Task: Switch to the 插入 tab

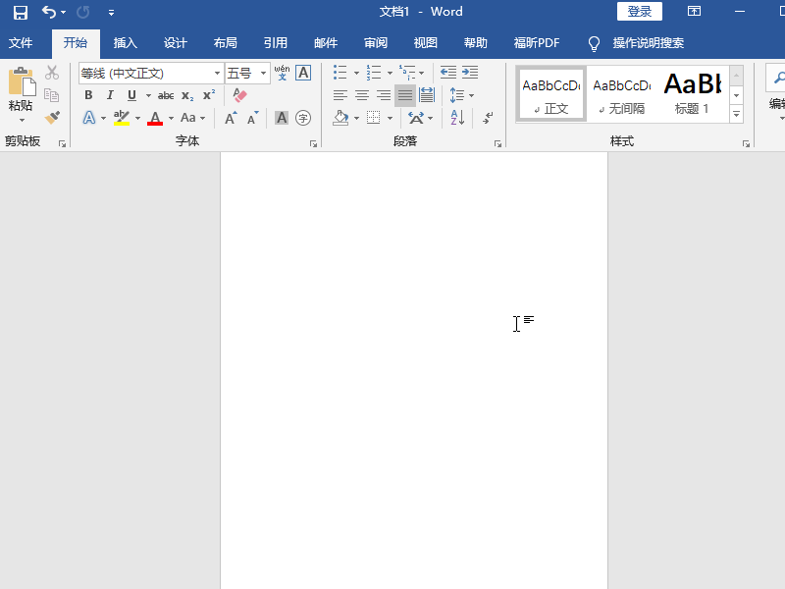Action: point(126,43)
